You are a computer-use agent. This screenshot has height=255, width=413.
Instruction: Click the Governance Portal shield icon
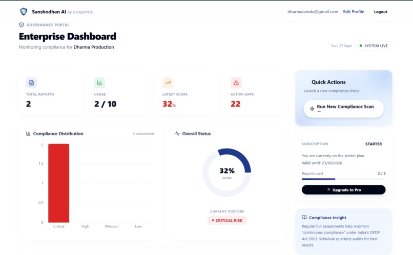(x=22, y=25)
